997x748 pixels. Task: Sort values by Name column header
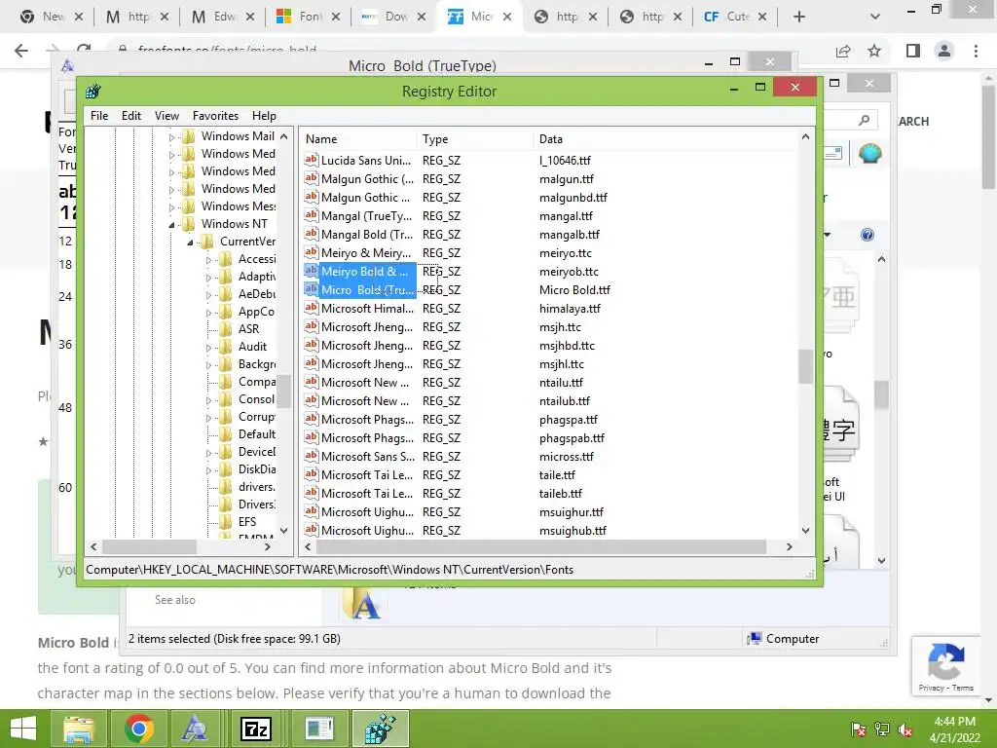click(x=358, y=138)
